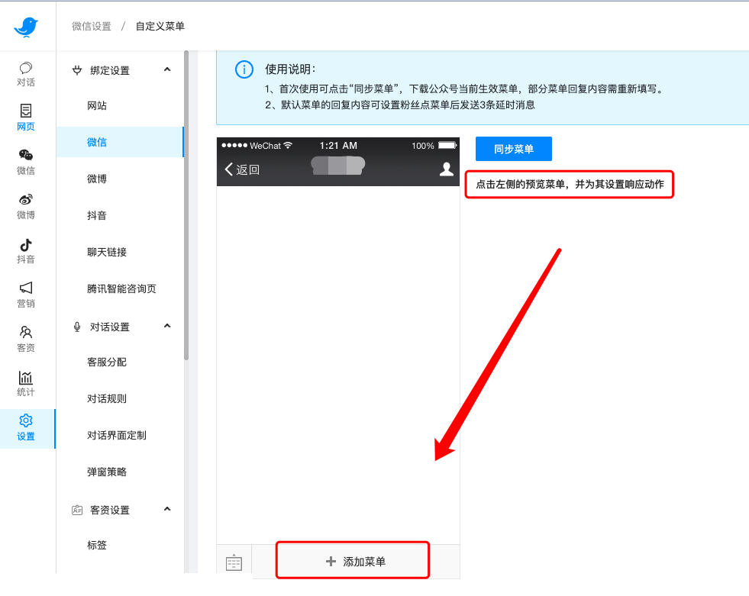This screenshot has width=749, height=596.
Task: Open the 抖音 Douyin channel icon
Action: (x=26, y=252)
